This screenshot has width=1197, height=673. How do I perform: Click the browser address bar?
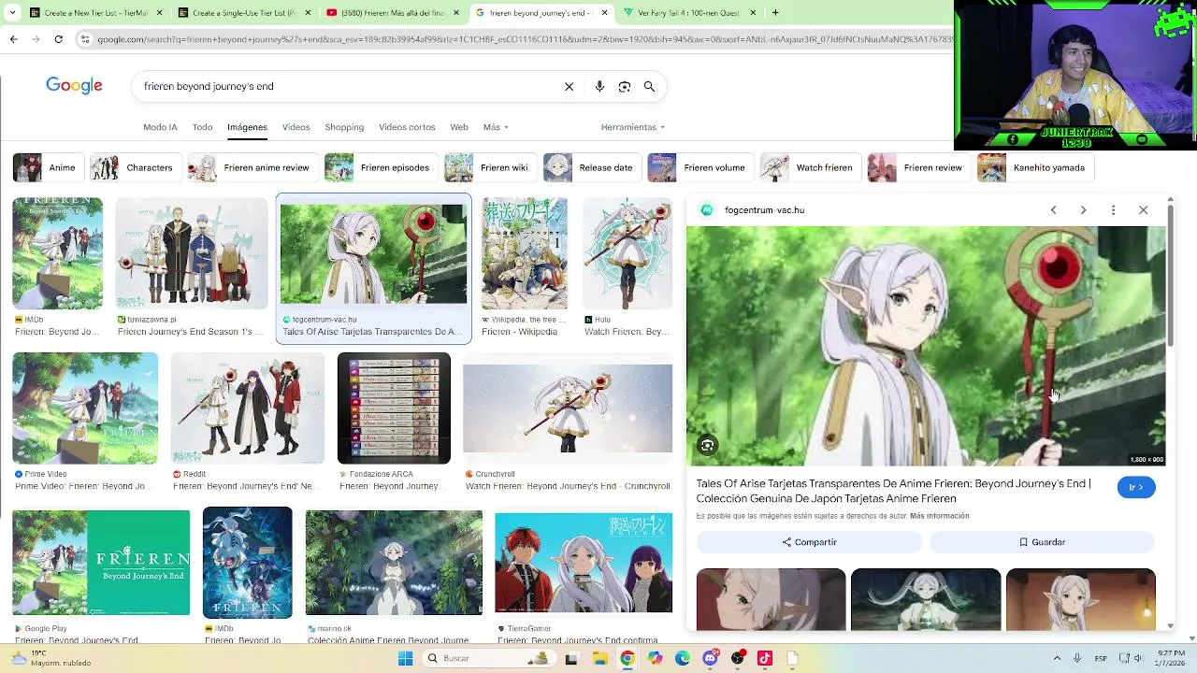[x=524, y=39]
